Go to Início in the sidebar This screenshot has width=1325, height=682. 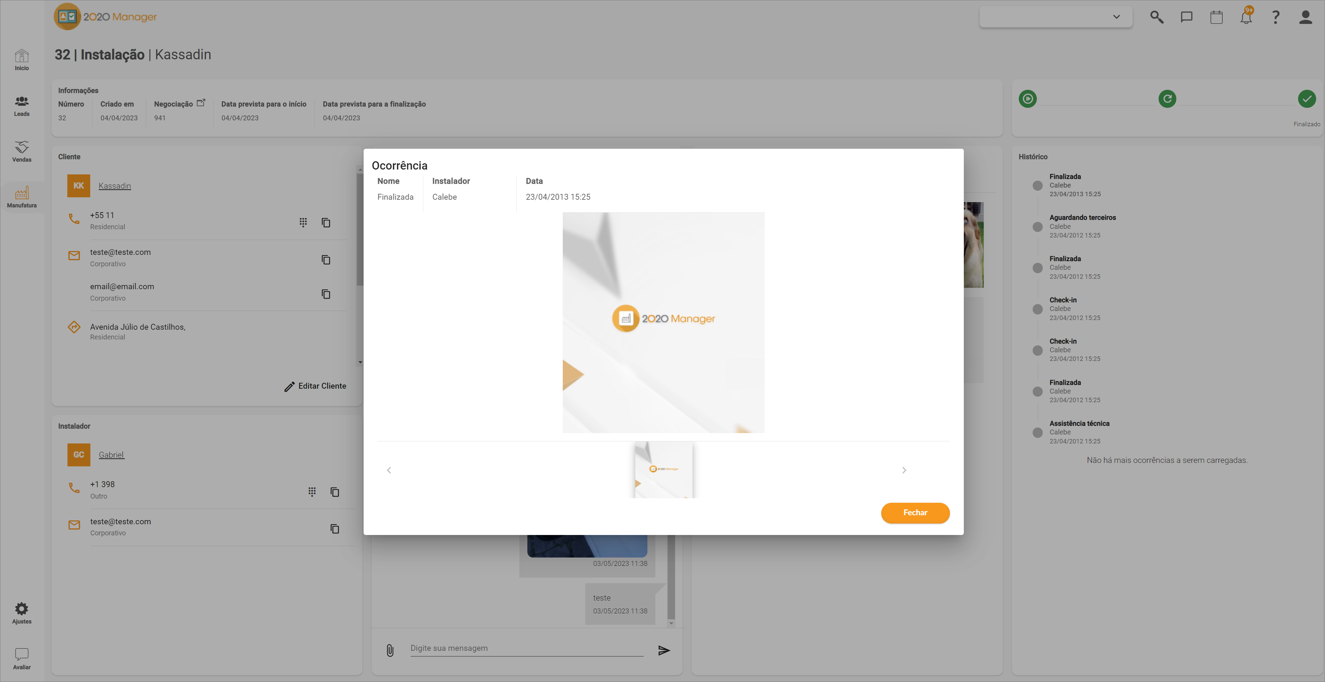pyautogui.click(x=22, y=60)
